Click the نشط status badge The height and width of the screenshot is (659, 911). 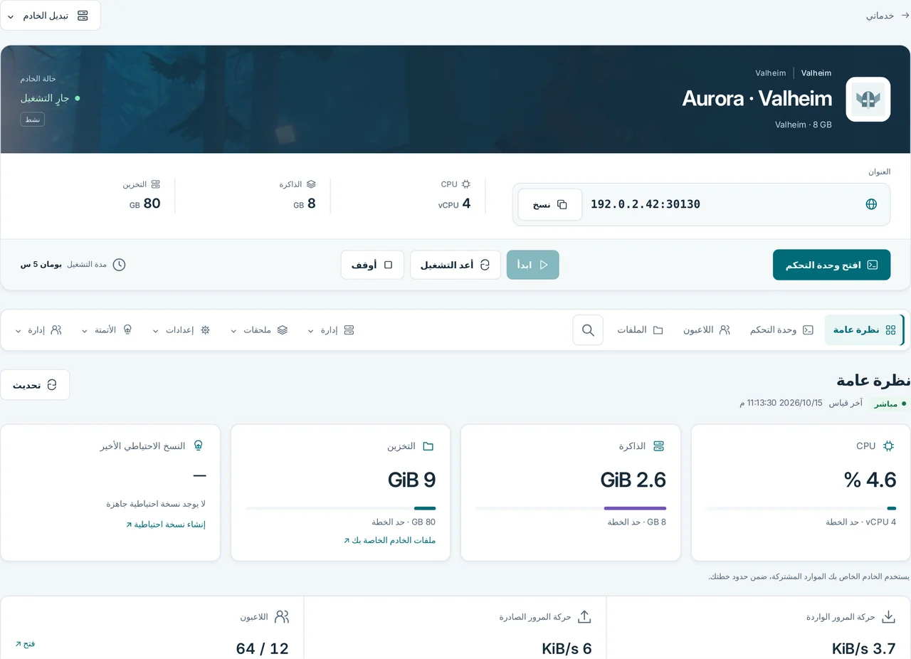33,120
